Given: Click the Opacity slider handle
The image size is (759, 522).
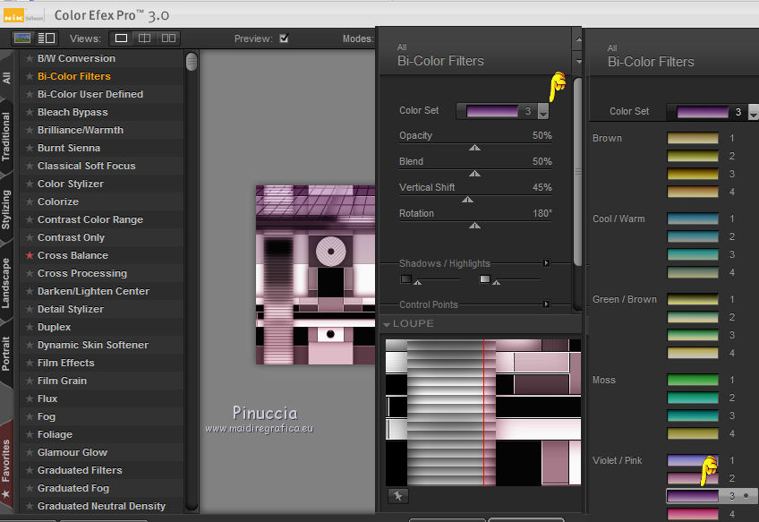Looking at the screenshot, I should coord(474,149).
